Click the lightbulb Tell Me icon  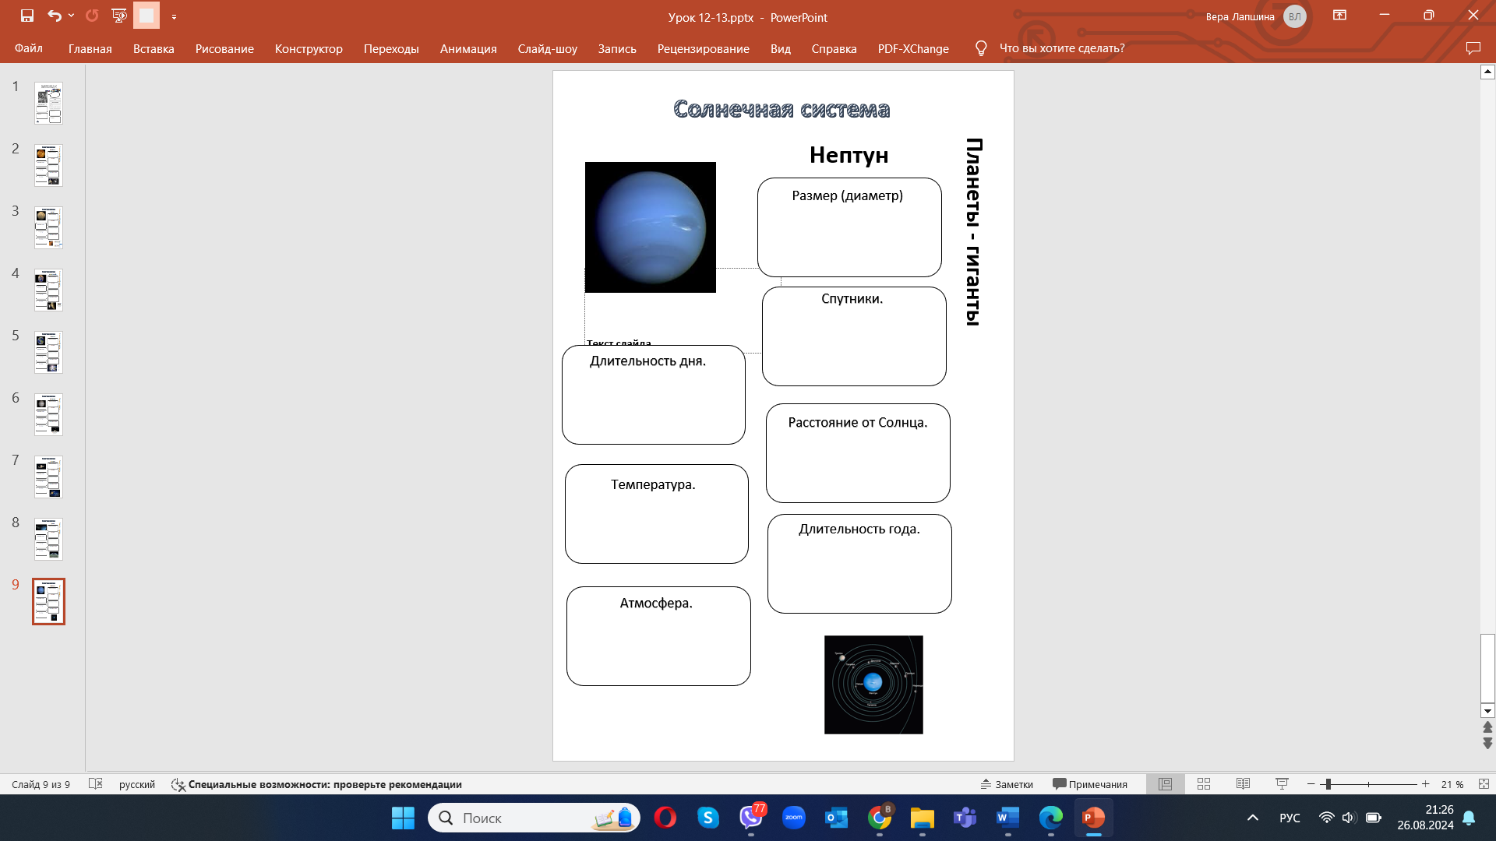[981, 48]
